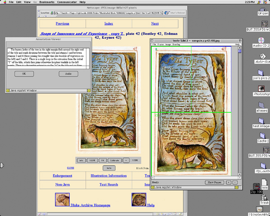
Task: Click the Annotation Viewer text scrollbar
Action: point(88,57)
